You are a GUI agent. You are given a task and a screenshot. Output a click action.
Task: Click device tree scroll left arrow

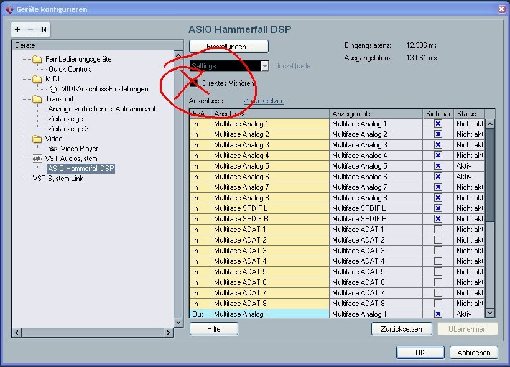point(17,333)
